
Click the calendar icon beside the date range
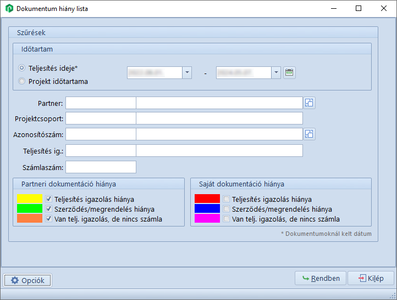(289, 72)
